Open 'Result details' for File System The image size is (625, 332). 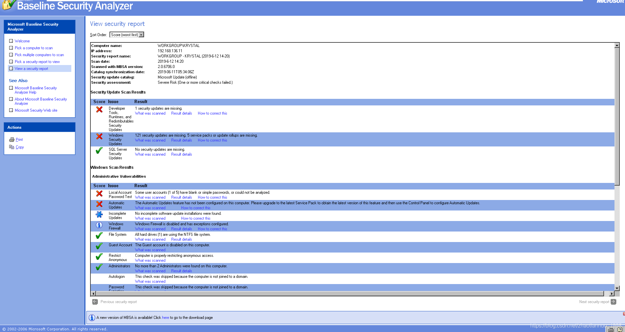(181, 239)
